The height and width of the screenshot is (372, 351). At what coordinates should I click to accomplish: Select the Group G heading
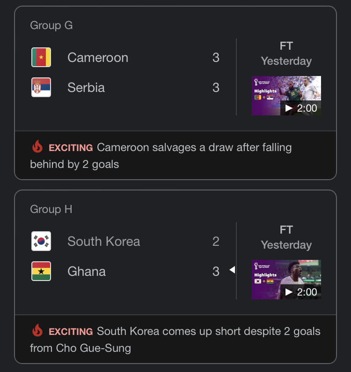click(x=51, y=25)
